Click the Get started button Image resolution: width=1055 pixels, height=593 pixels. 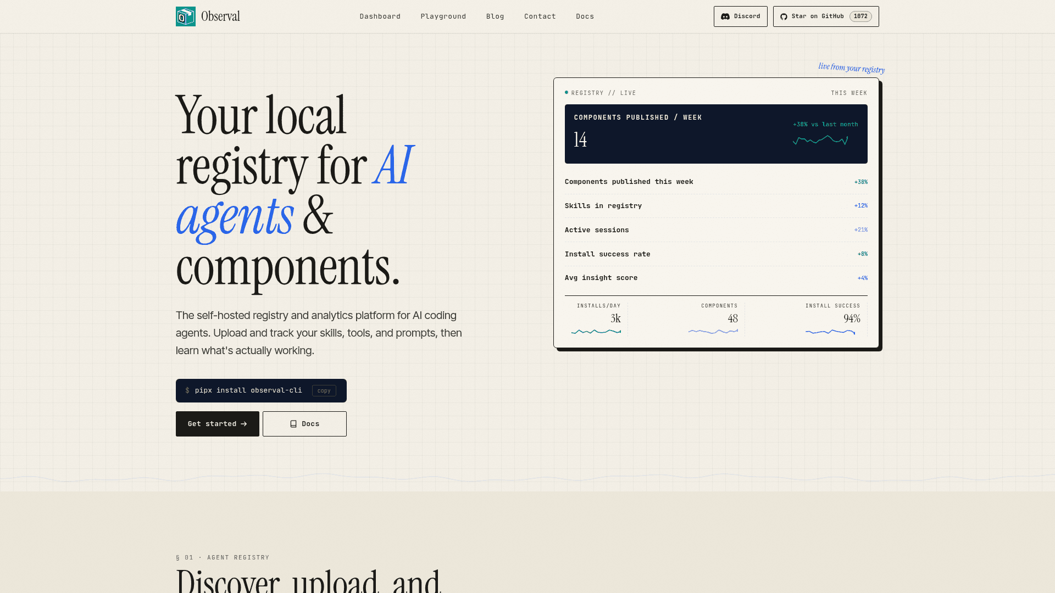[x=218, y=424]
